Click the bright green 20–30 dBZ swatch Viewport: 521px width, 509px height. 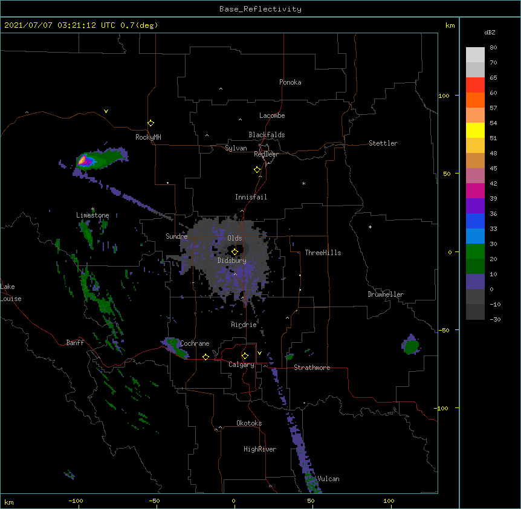[x=475, y=251]
